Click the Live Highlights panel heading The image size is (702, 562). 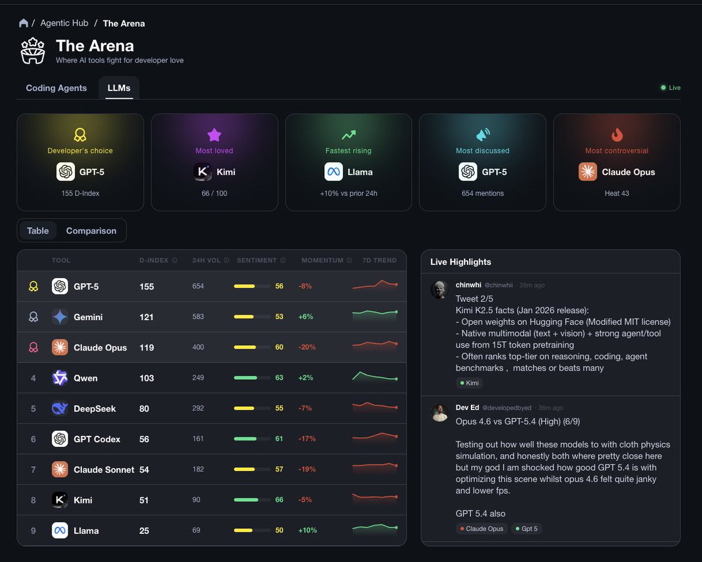pos(461,262)
